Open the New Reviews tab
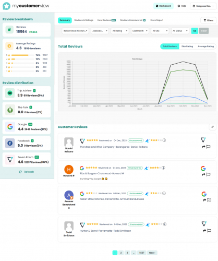Screen dimensions: 218x261 click(106, 20)
